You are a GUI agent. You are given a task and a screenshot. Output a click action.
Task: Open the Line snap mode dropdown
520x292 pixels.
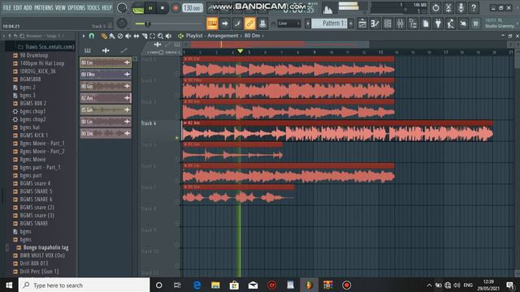click(289, 24)
